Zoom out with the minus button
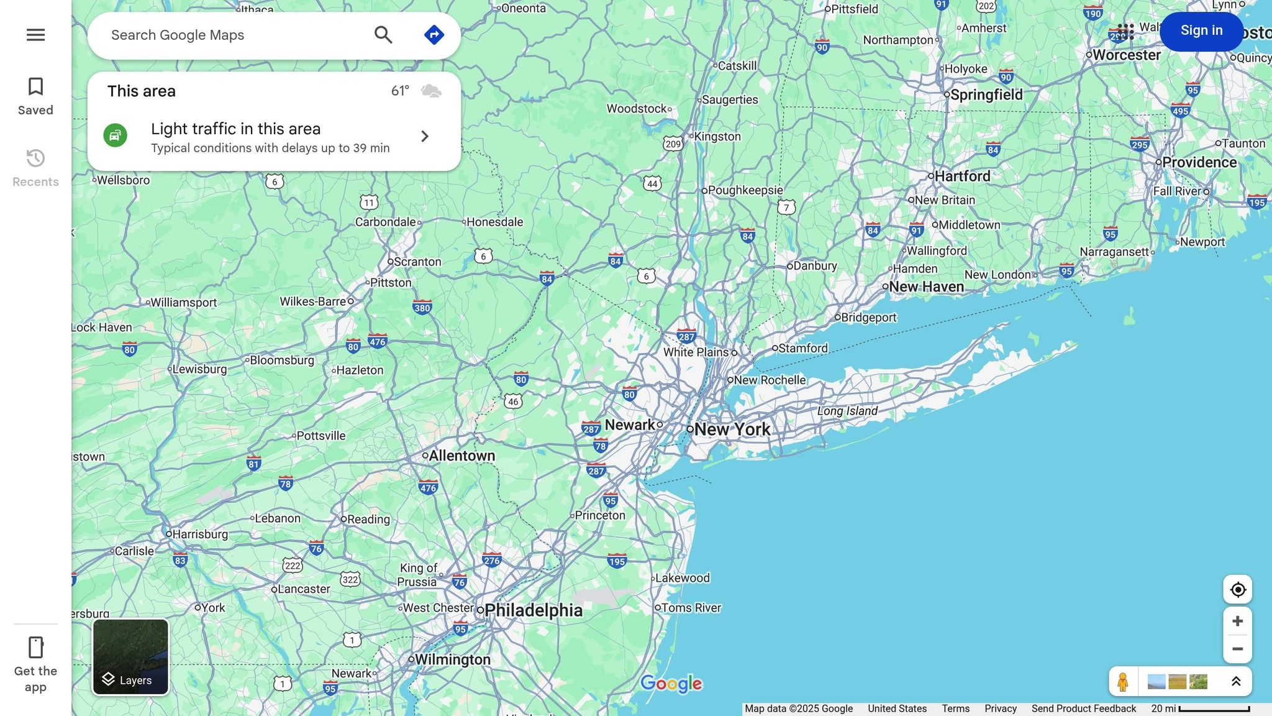 point(1237,649)
